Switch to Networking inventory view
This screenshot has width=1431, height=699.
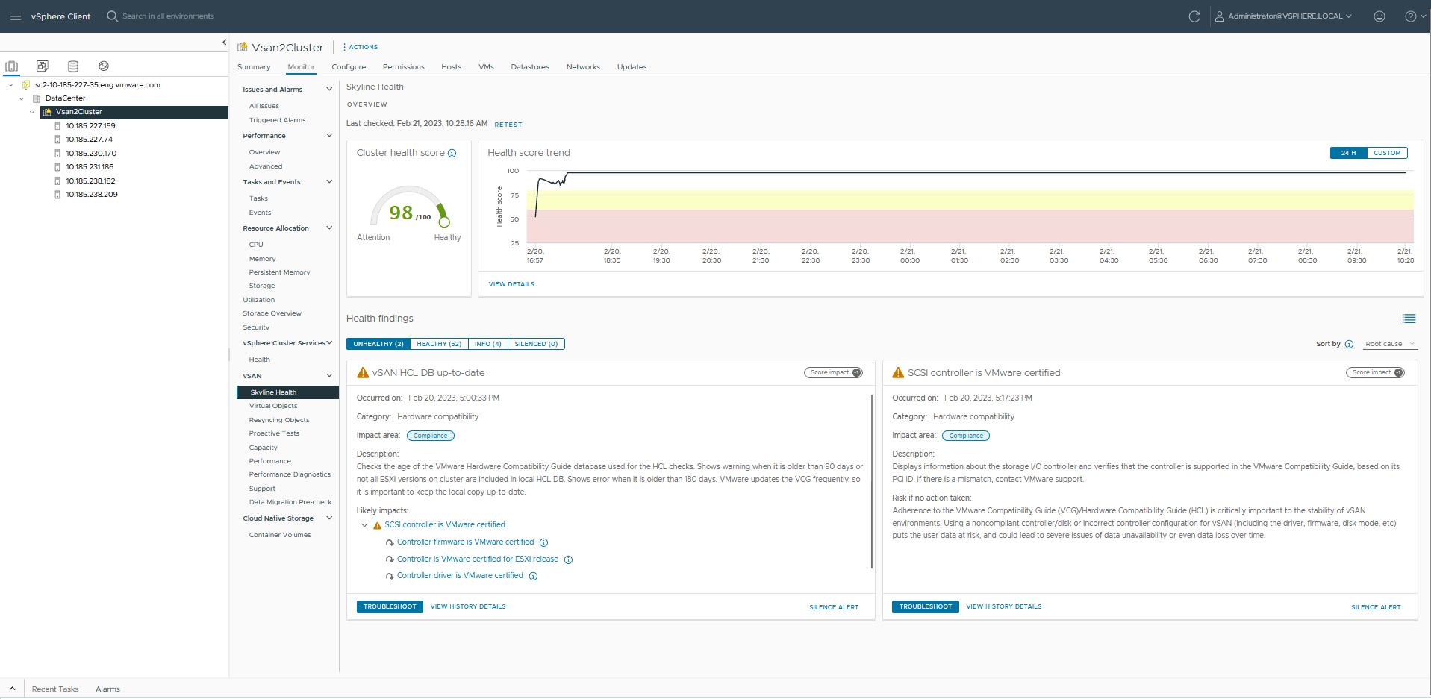point(104,66)
